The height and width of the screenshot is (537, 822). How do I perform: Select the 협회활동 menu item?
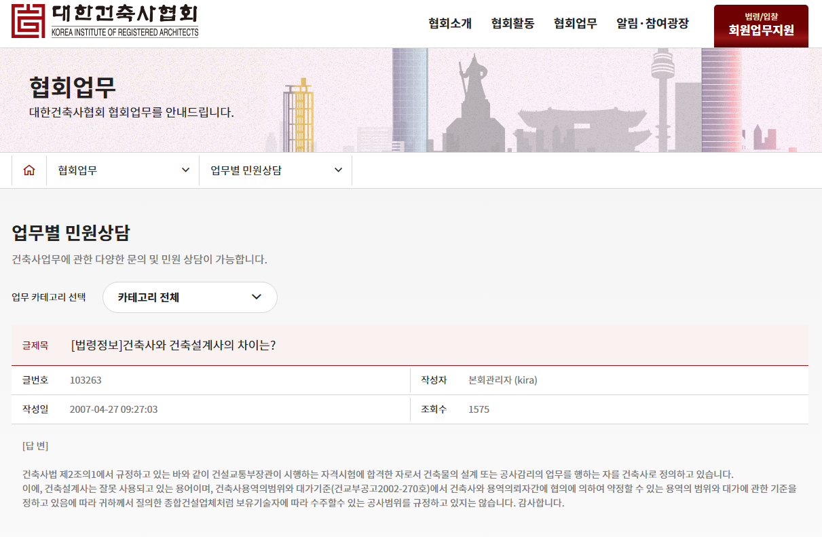coord(512,23)
